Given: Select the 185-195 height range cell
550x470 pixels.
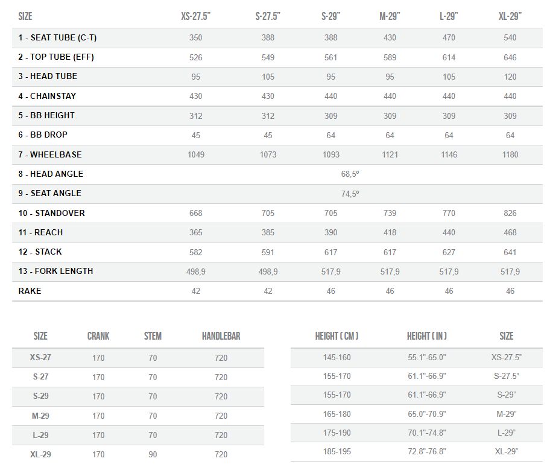Looking at the screenshot, I should (337, 451).
